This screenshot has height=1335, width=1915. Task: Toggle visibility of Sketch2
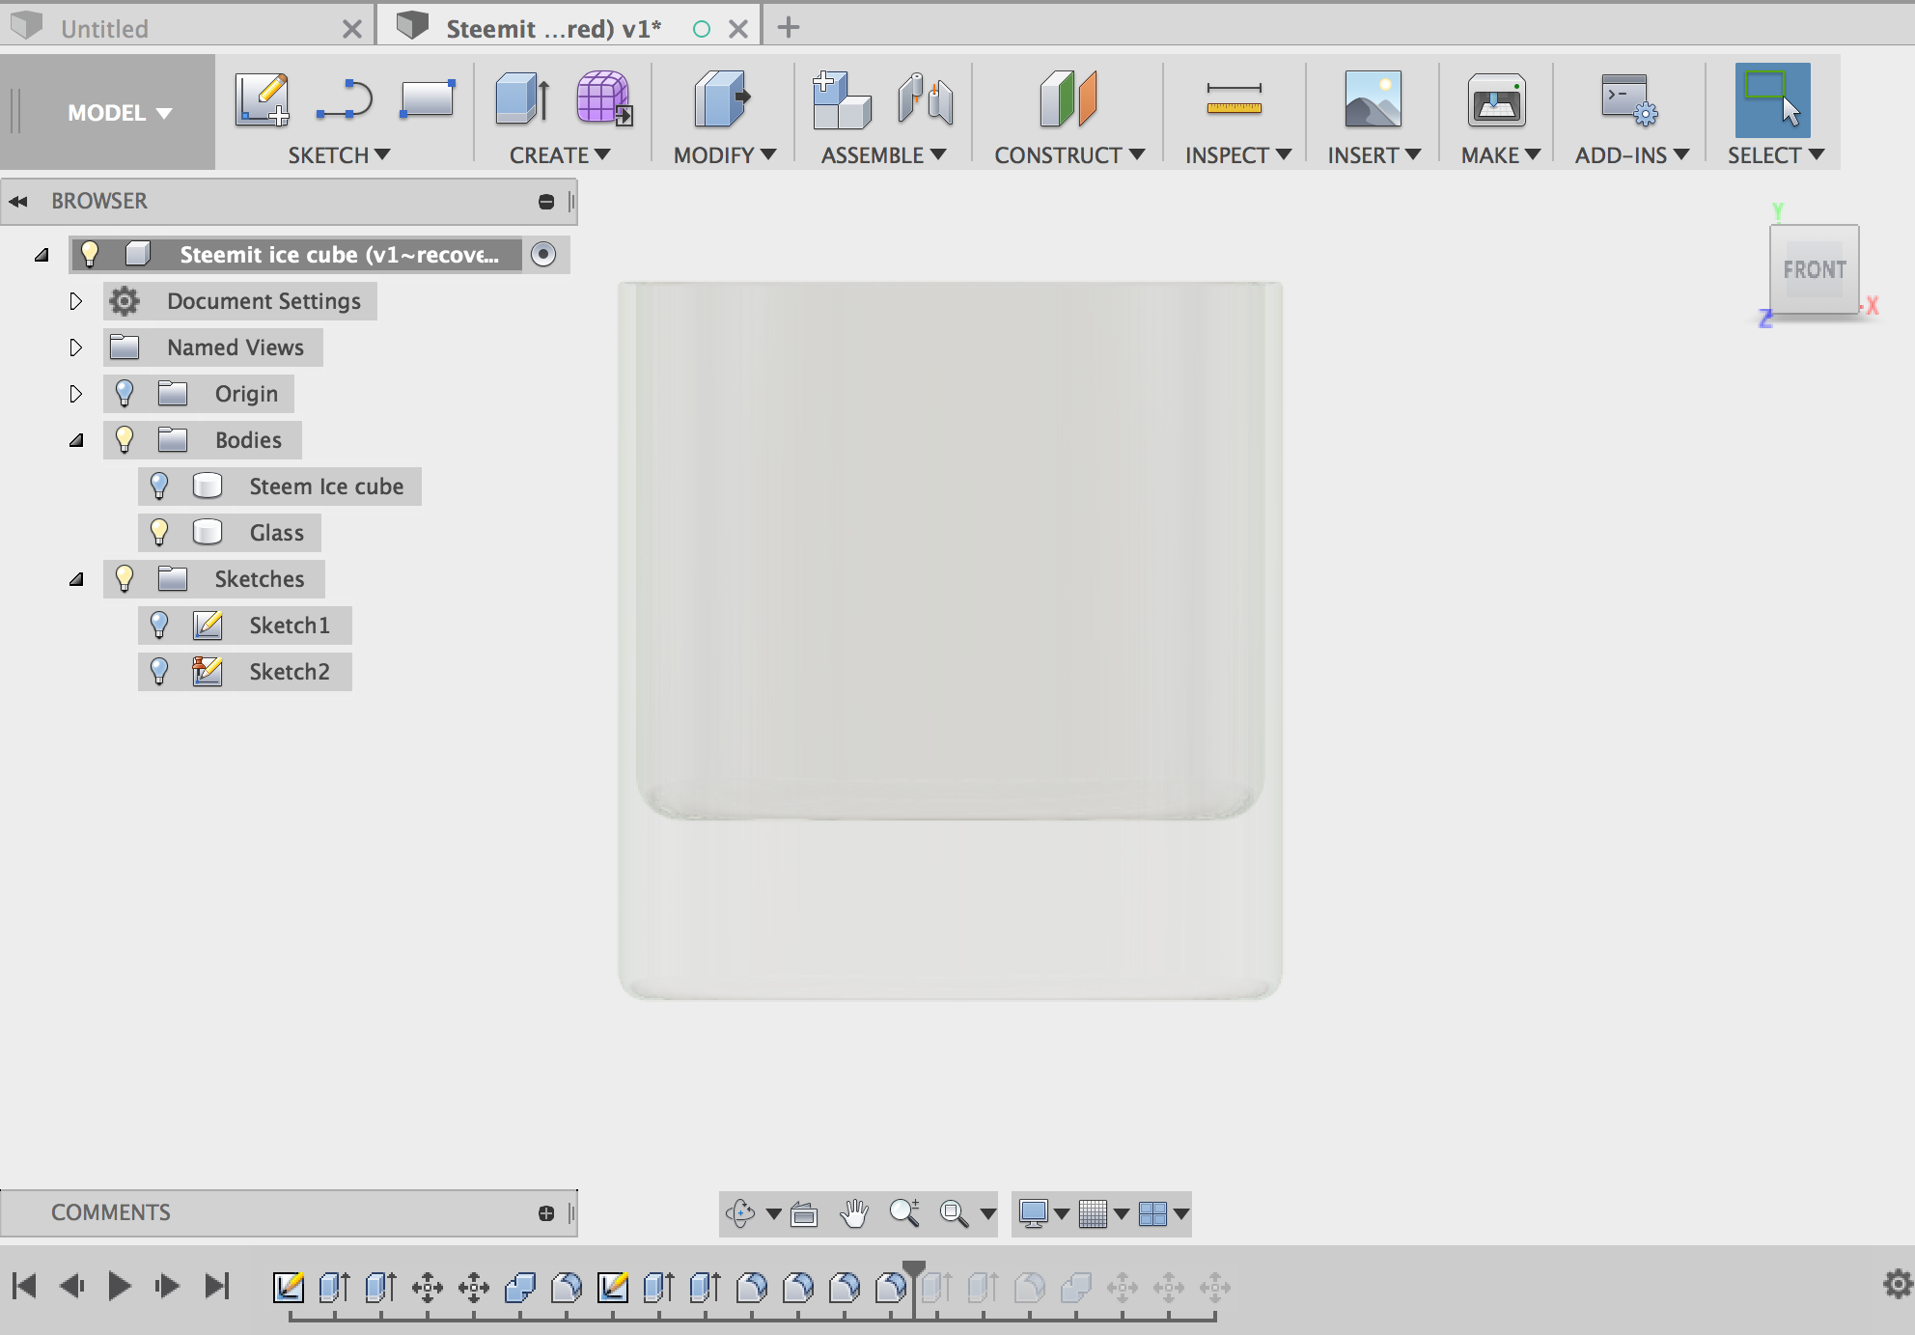click(x=159, y=672)
